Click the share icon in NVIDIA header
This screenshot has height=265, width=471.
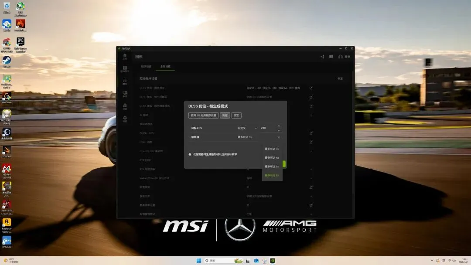(x=322, y=56)
